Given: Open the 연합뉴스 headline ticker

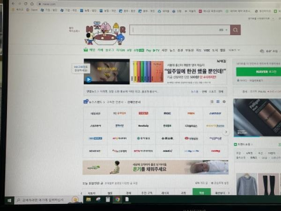Looking at the screenshot, I should coord(122,91).
